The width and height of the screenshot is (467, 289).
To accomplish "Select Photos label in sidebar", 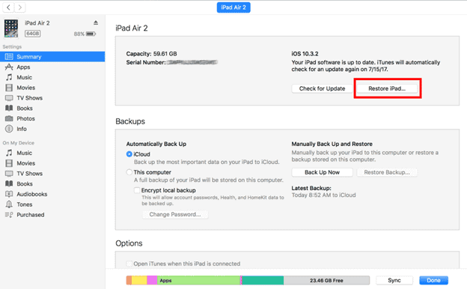I will coord(25,118).
